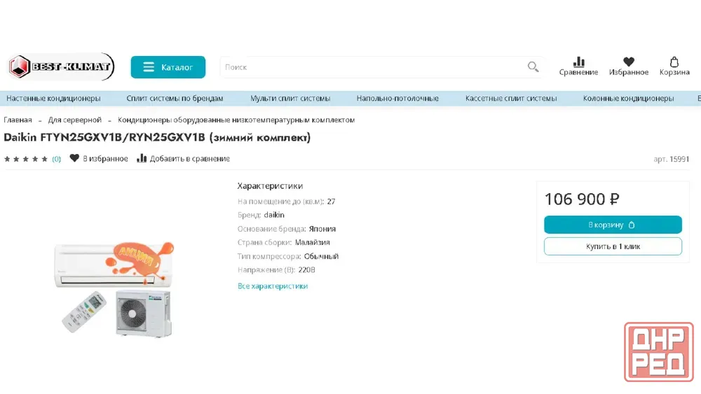This screenshot has width=701, height=394.
Task: Select Страна сборки: Малайзия value
Action: pos(313,242)
